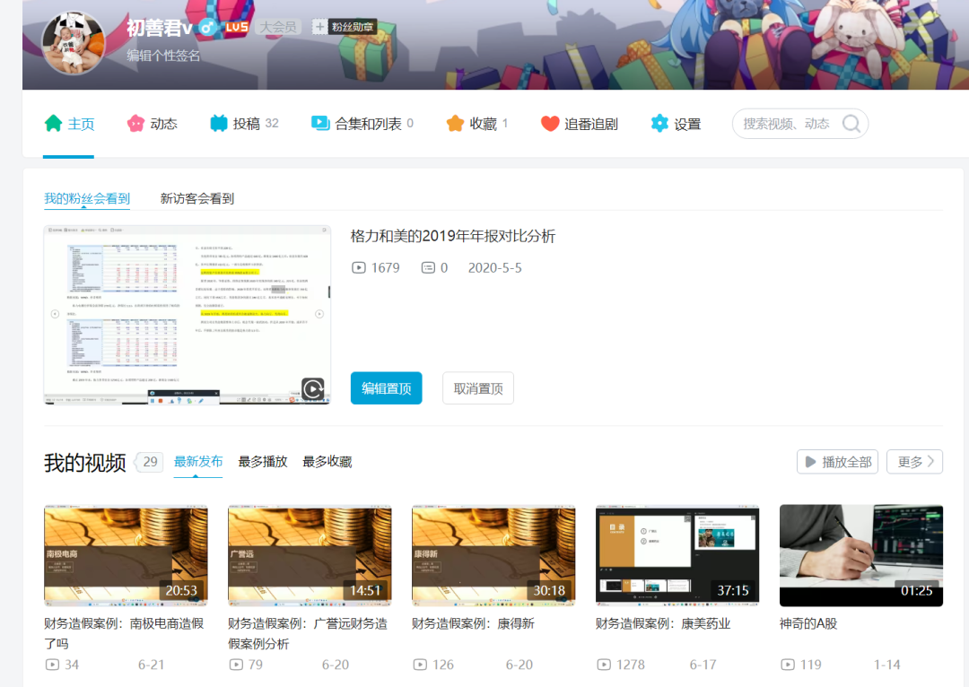Select 我的粉丝会看到 view tab
Image resolution: width=969 pixels, height=687 pixels.
tap(86, 198)
